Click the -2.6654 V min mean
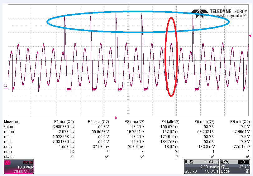The width and height of the screenshot is (253, 176). click(x=241, y=132)
